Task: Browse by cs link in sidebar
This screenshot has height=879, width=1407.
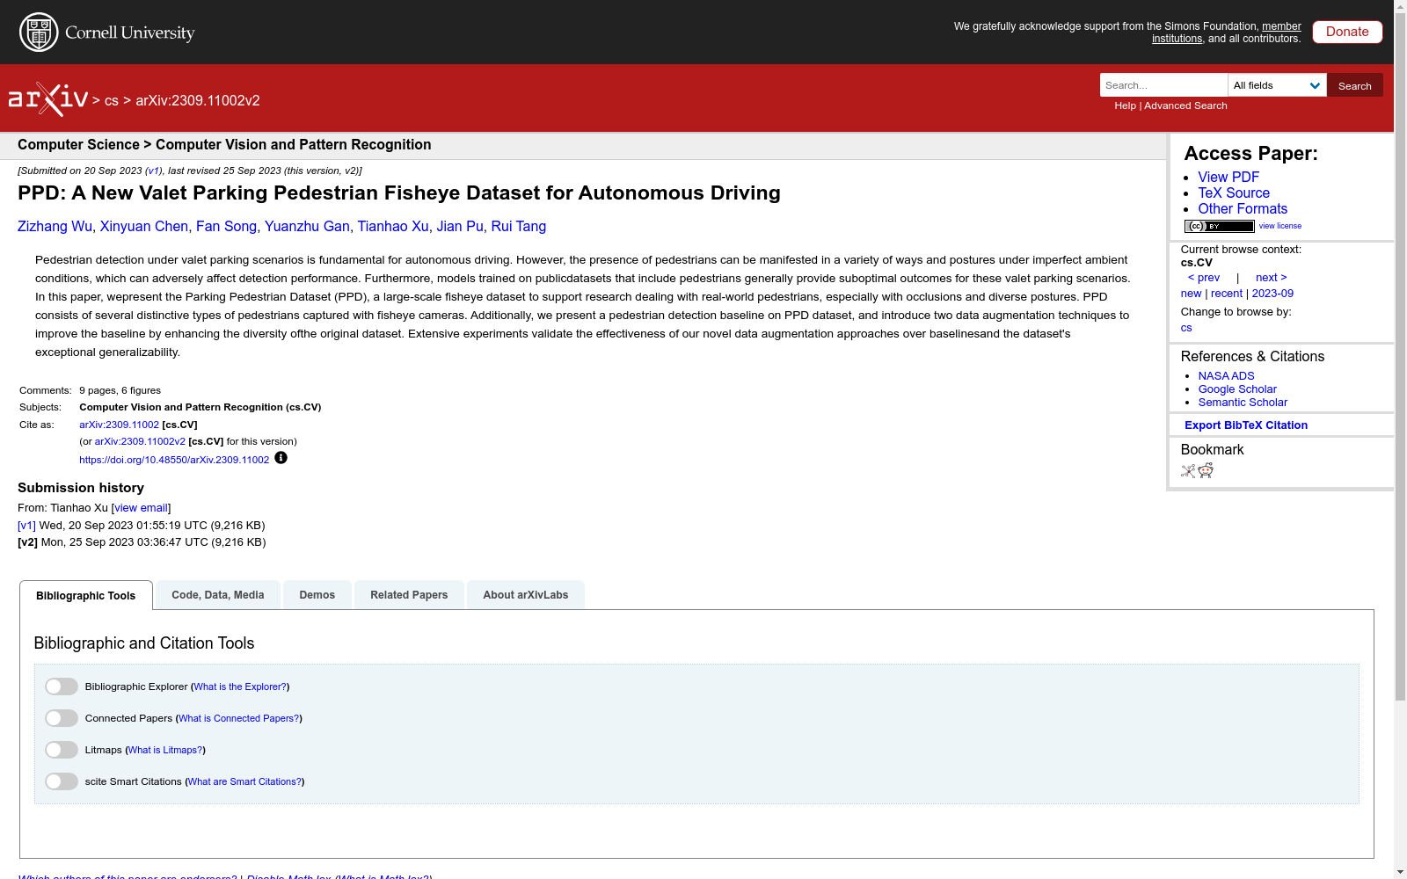Action: (1186, 327)
